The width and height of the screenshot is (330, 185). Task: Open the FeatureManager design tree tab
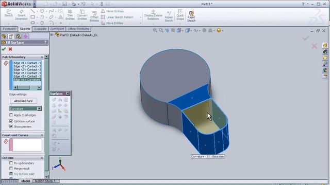(4, 36)
